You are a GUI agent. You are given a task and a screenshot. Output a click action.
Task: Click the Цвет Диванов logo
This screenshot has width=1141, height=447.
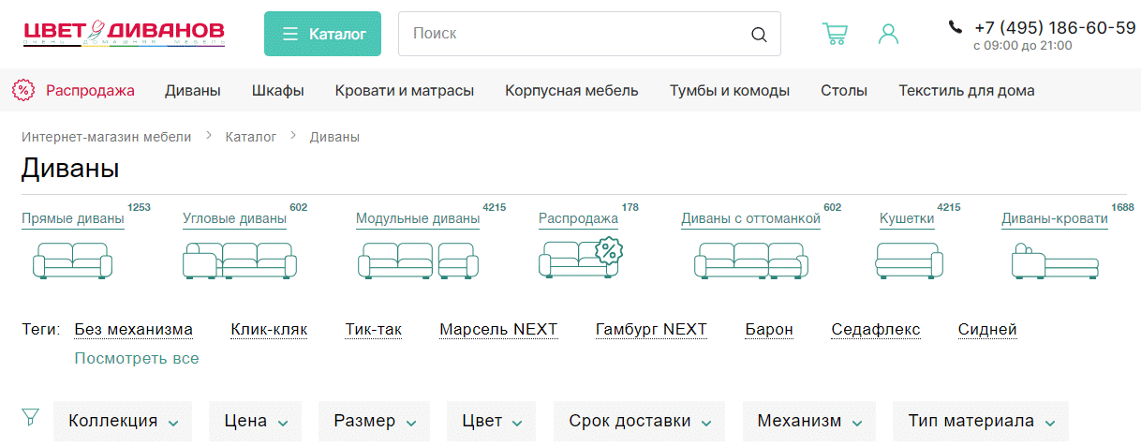125,33
